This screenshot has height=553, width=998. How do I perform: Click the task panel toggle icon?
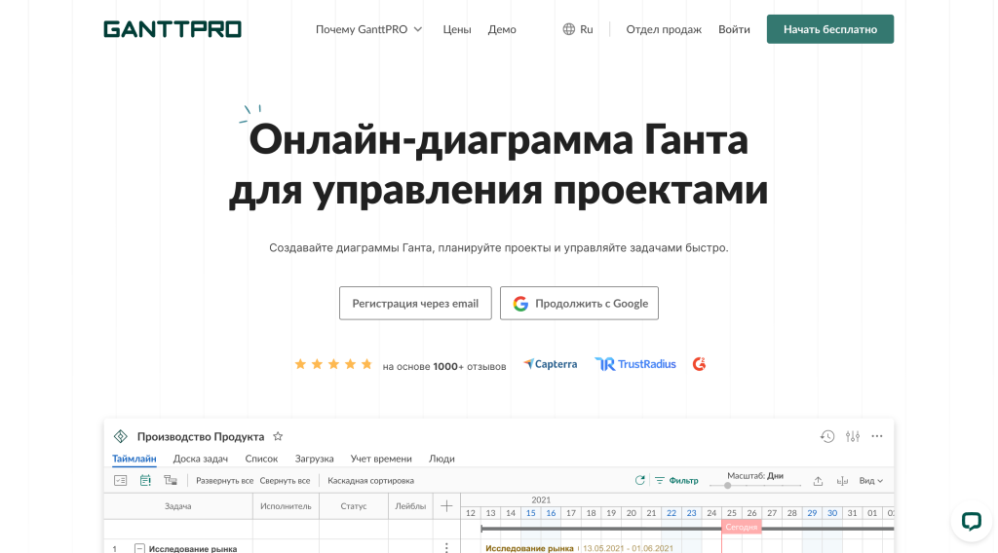120,481
